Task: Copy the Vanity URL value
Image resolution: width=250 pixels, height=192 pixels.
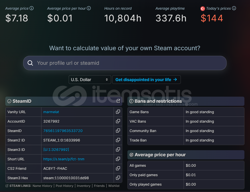Action: click(118, 112)
